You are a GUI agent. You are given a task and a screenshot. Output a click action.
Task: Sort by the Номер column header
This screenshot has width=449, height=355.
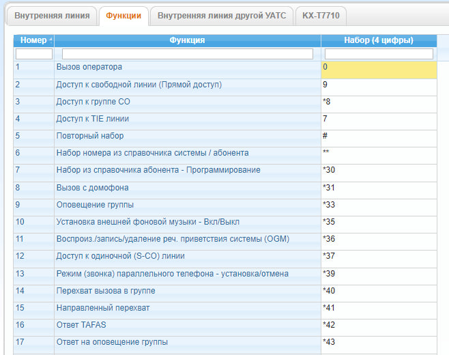click(34, 40)
